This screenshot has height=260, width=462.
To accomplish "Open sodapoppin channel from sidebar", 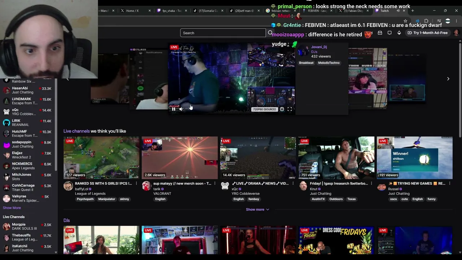I will 27,144.
